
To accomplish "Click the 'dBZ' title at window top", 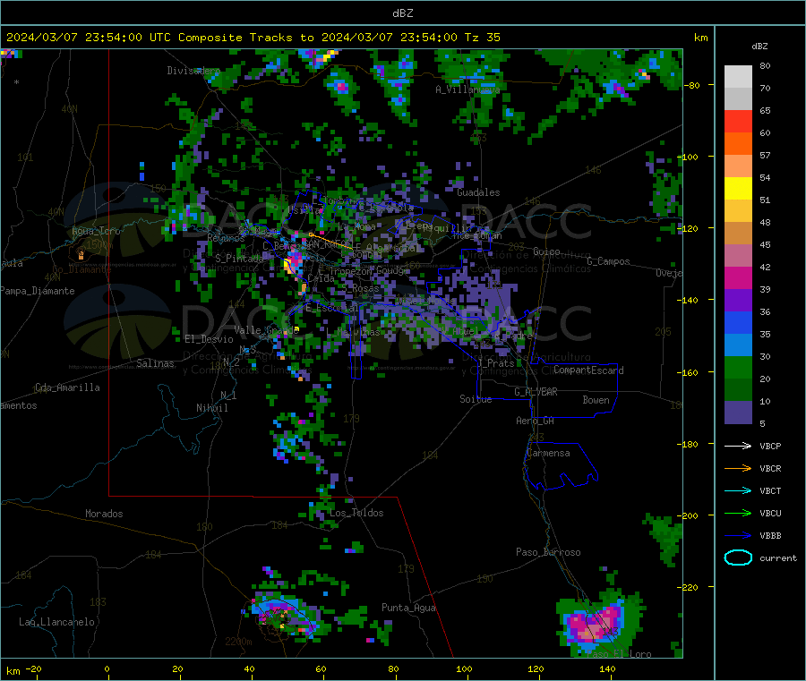I will point(402,13).
